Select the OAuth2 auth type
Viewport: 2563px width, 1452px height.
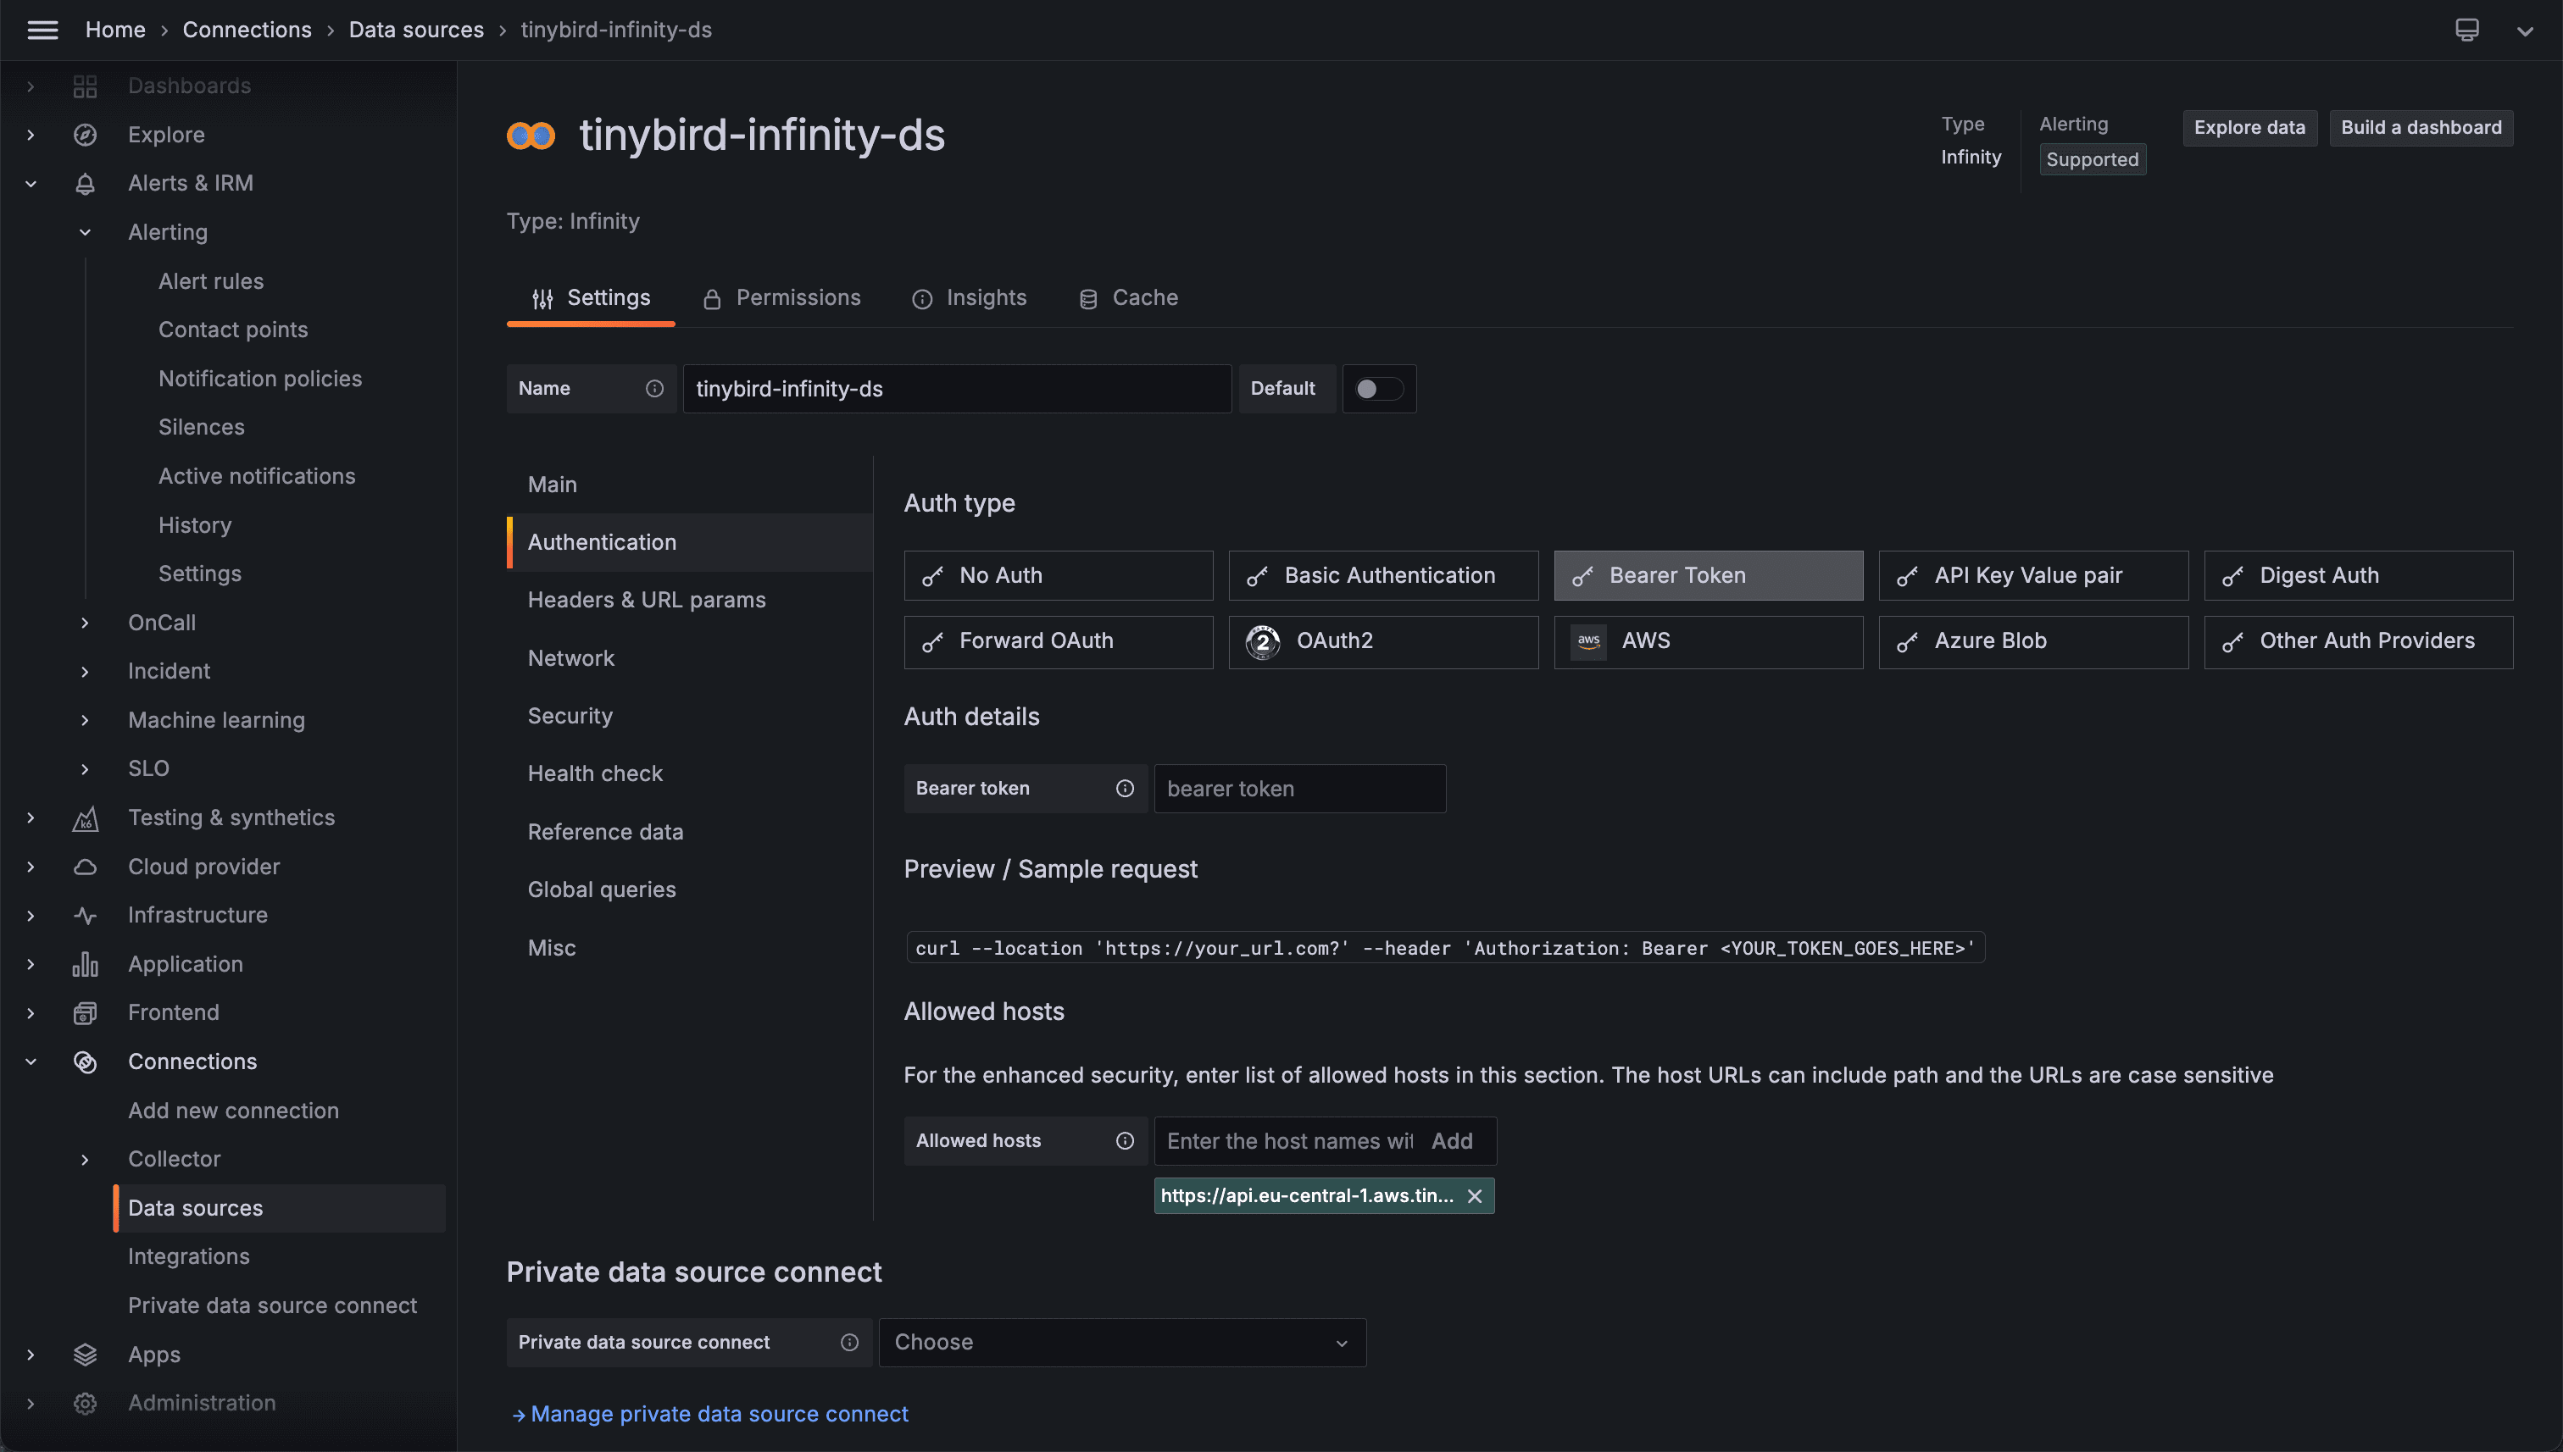pyautogui.click(x=1382, y=641)
